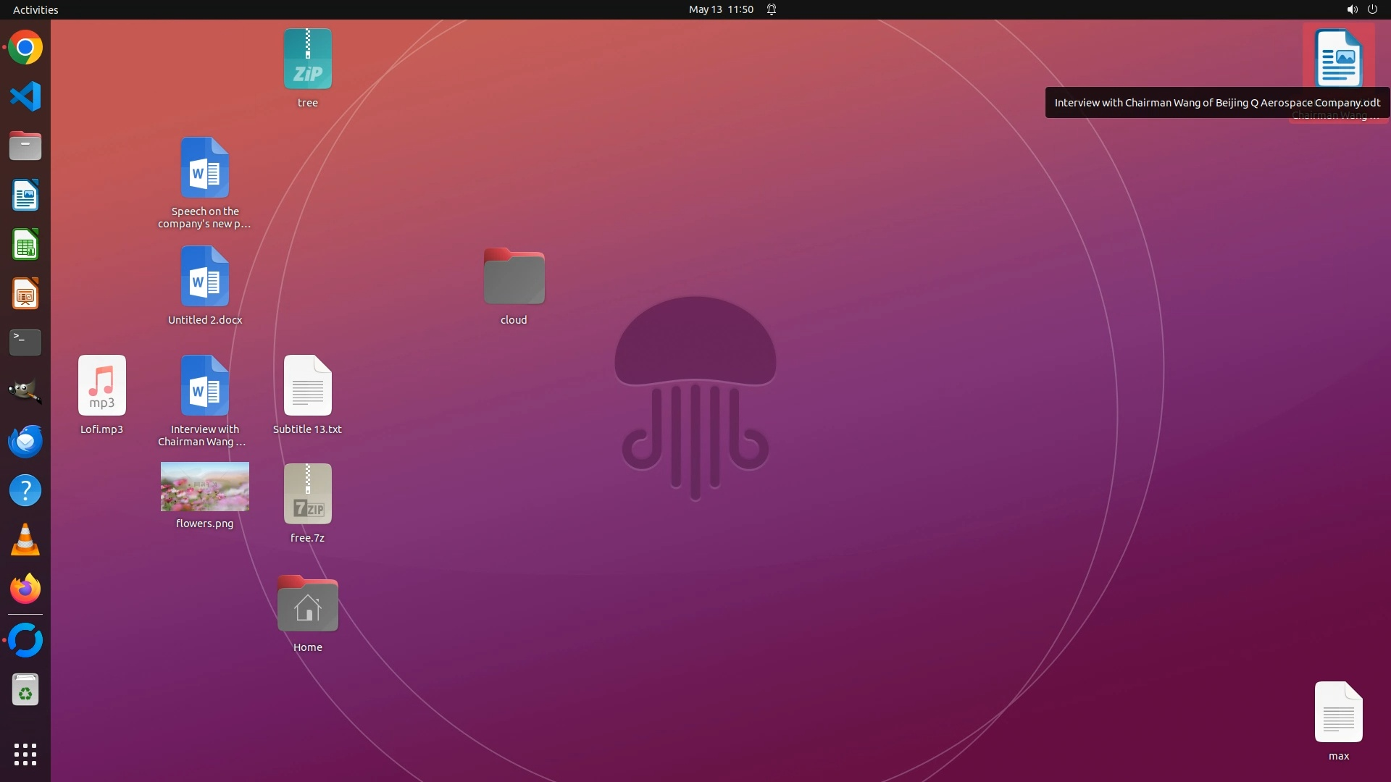The height and width of the screenshot is (782, 1391).
Task: Select the Lofi.mp3 audio file
Action: point(101,386)
